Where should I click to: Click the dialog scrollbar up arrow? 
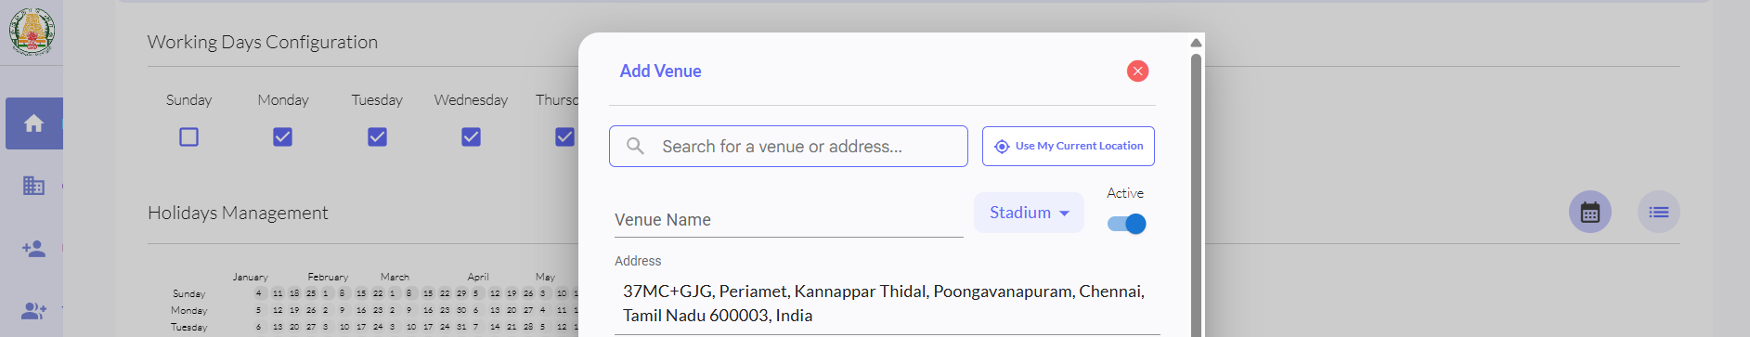[1196, 43]
